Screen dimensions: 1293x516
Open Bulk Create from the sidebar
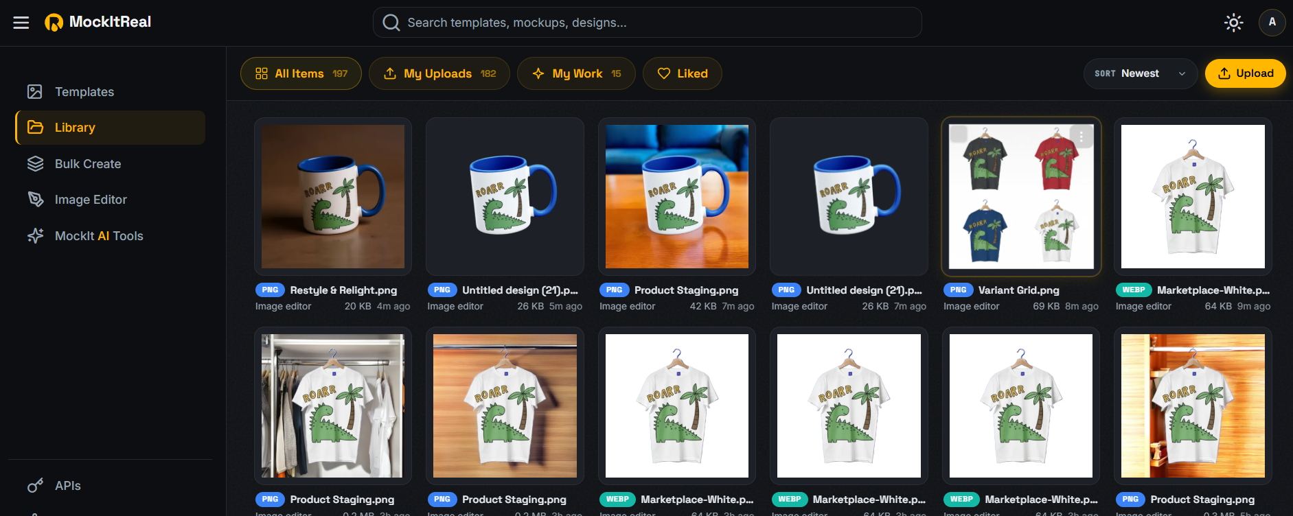[111, 164]
